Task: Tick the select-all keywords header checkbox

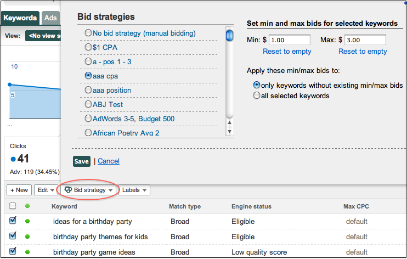Action: [x=13, y=206]
